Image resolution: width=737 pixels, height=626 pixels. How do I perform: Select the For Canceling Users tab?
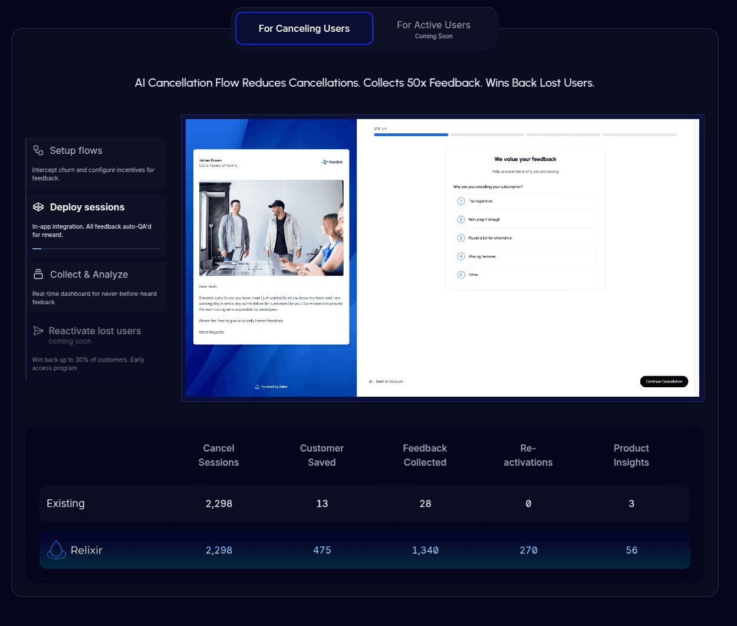click(304, 28)
